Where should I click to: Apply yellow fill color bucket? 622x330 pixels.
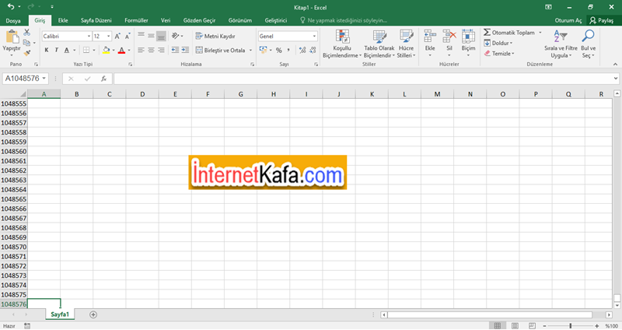coord(106,50)
